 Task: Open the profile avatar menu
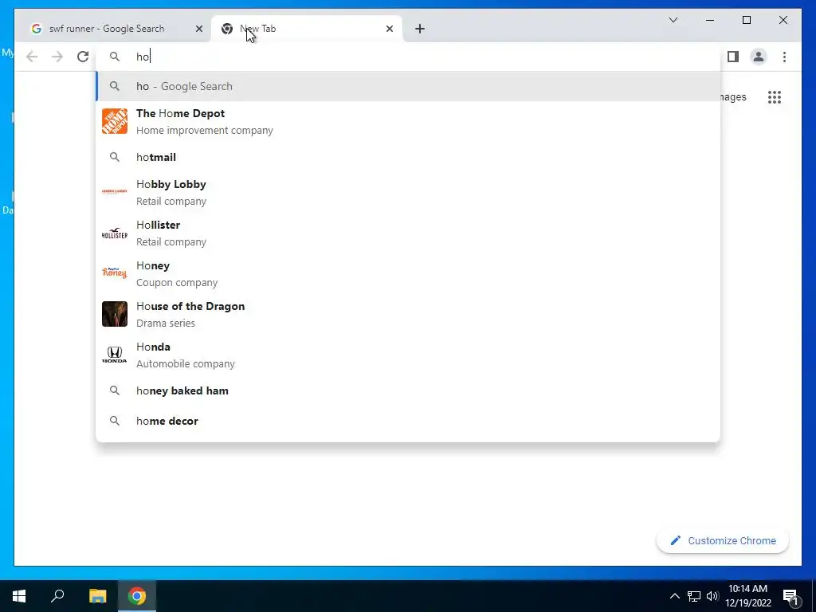759,57
